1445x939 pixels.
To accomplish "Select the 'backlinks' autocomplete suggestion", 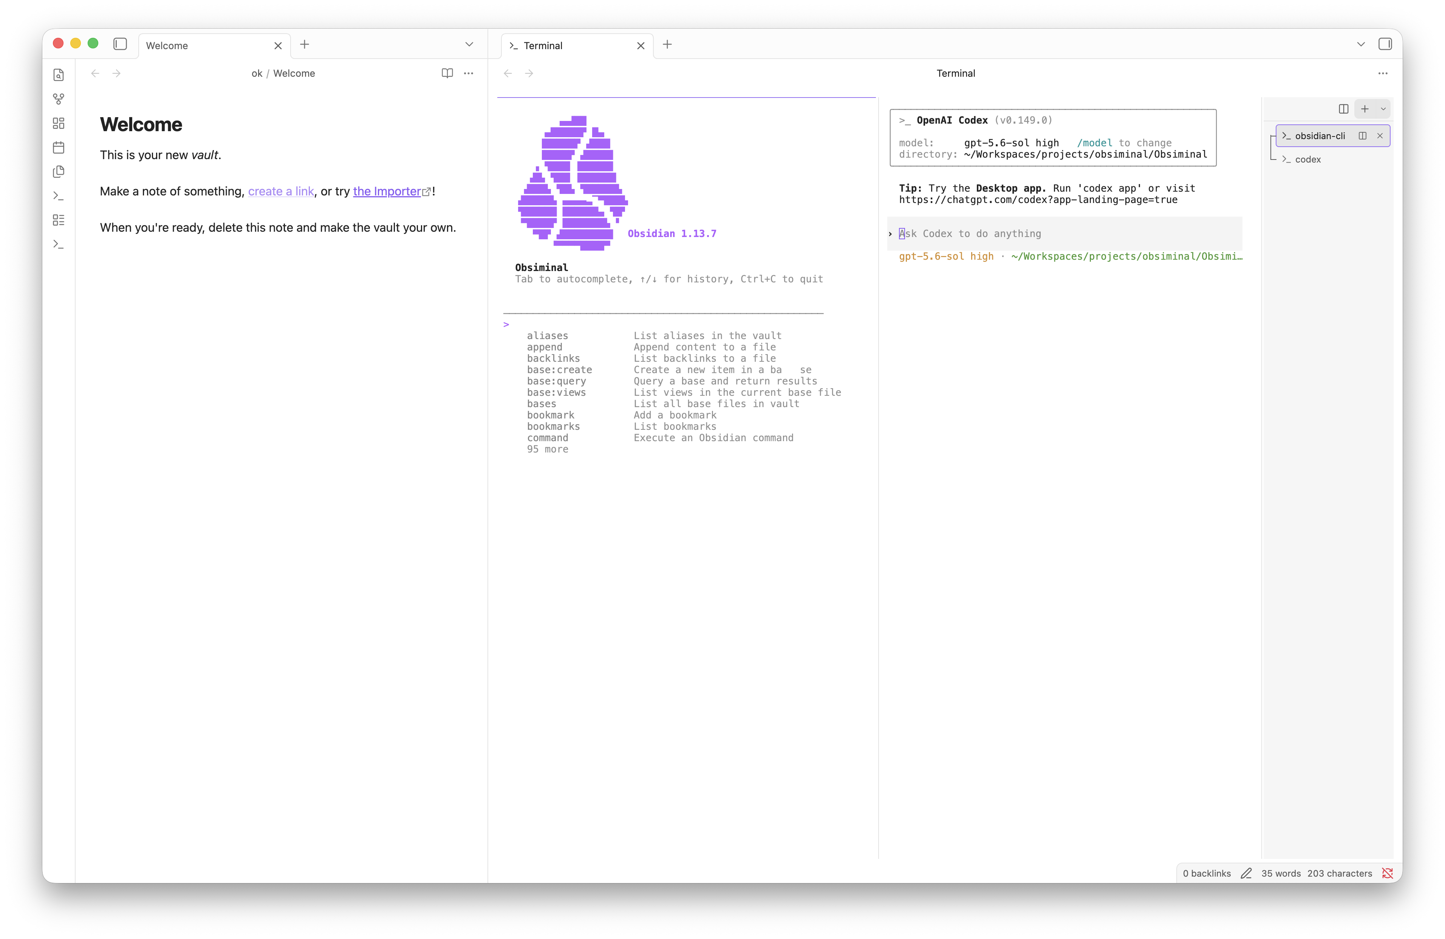I will point(651,358).
